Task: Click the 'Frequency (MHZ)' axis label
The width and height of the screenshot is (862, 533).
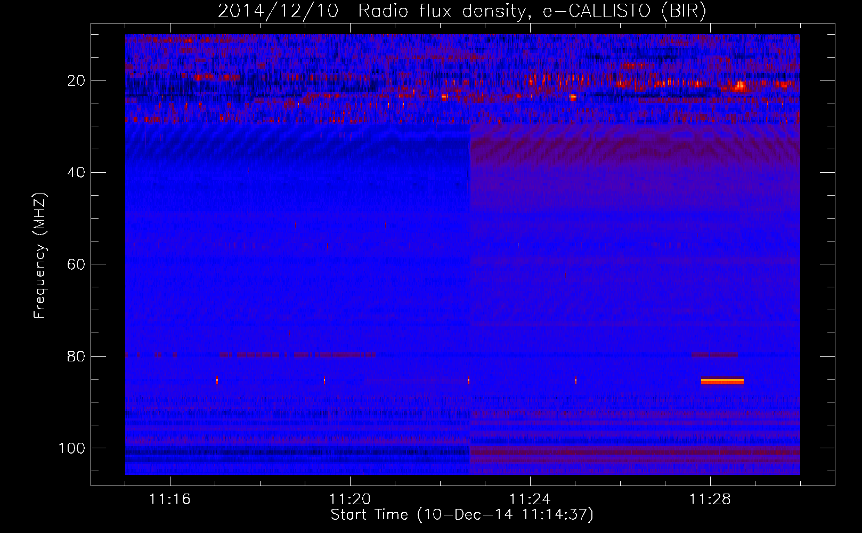Action: coord(40,256)
